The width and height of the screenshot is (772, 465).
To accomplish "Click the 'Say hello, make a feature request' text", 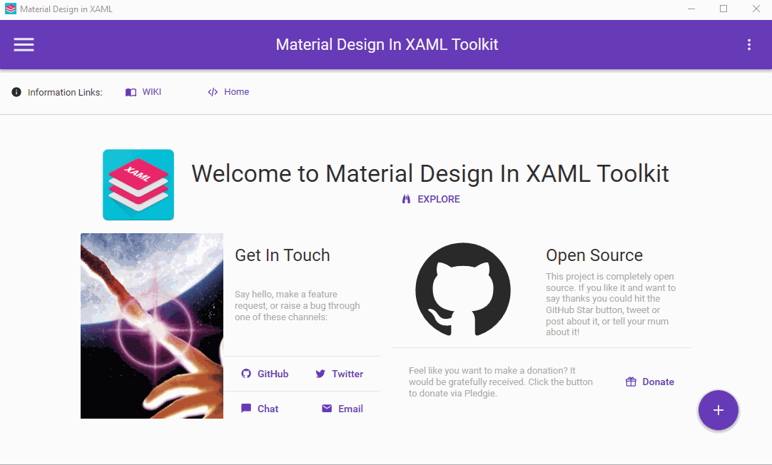I will coord(298,305).
